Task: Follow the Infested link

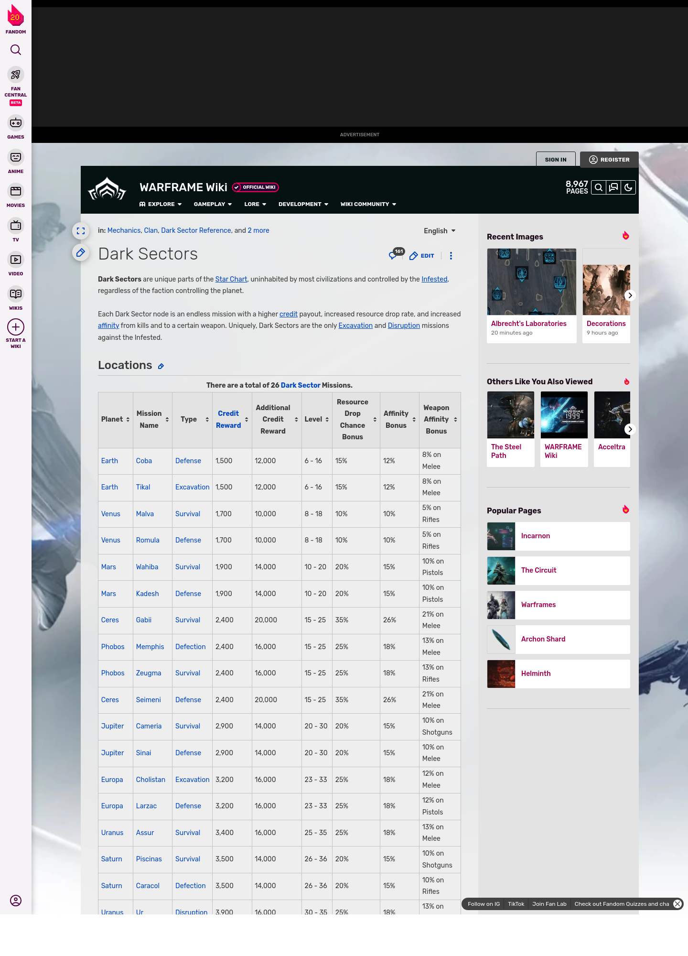Action: [434, 279]
